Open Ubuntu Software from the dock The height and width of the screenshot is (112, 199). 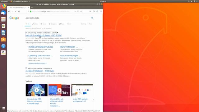point(3,40)
